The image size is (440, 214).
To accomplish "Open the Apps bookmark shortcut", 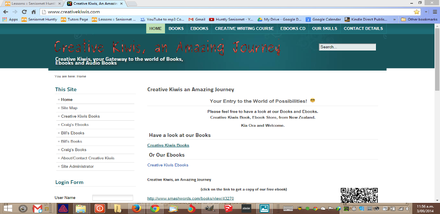I will [10, 20].
